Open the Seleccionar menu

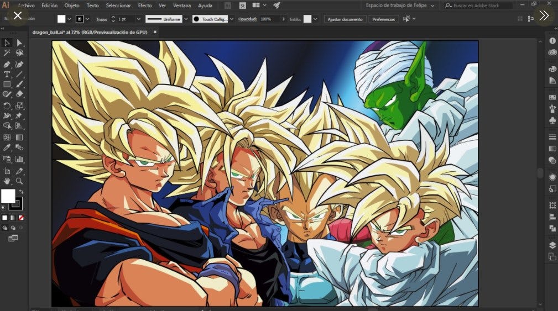pyautogui.click(x=118, y=6)
